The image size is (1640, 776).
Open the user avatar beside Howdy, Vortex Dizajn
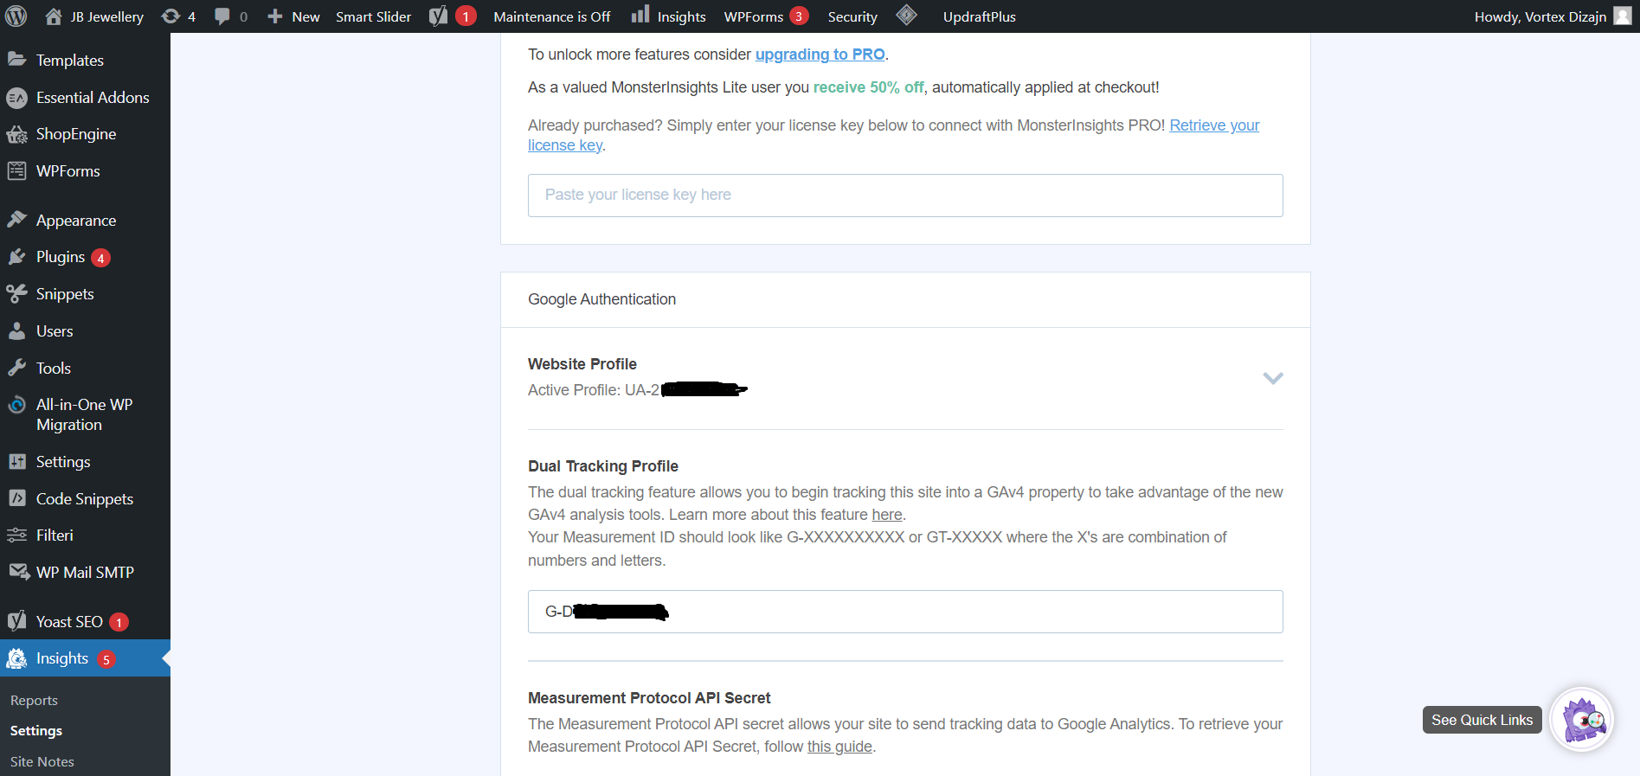pos(1623,16)
